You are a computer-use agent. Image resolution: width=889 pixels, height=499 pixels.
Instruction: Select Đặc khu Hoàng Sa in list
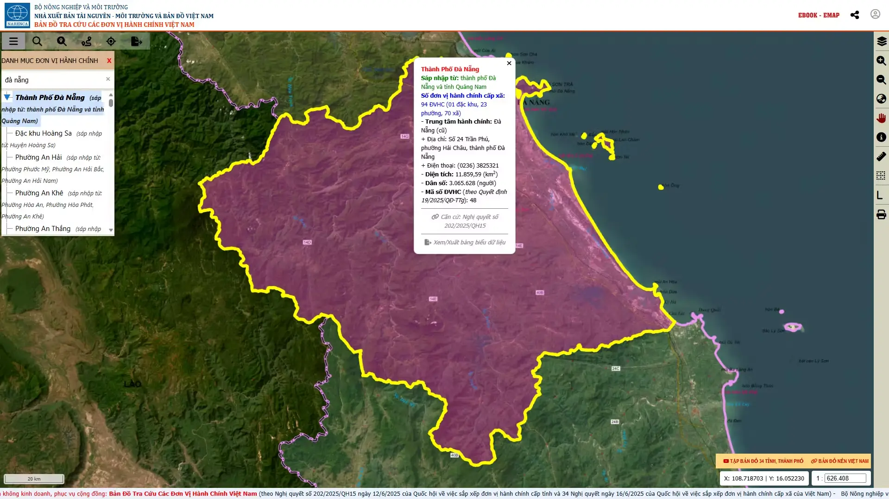pyautogui.click(x=44, y=133)
